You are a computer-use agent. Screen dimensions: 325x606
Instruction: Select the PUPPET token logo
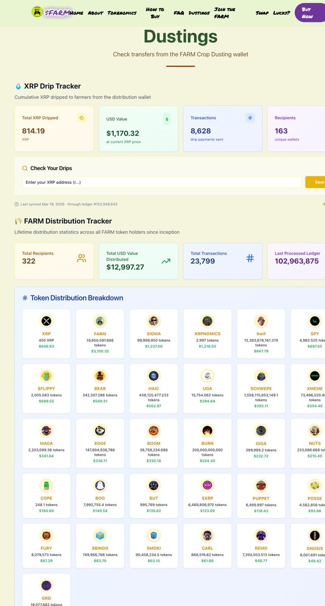coord(261,485)
